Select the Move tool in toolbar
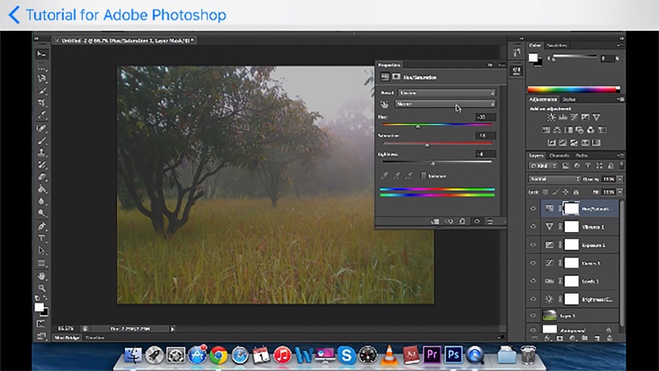 tap(41, 54)
